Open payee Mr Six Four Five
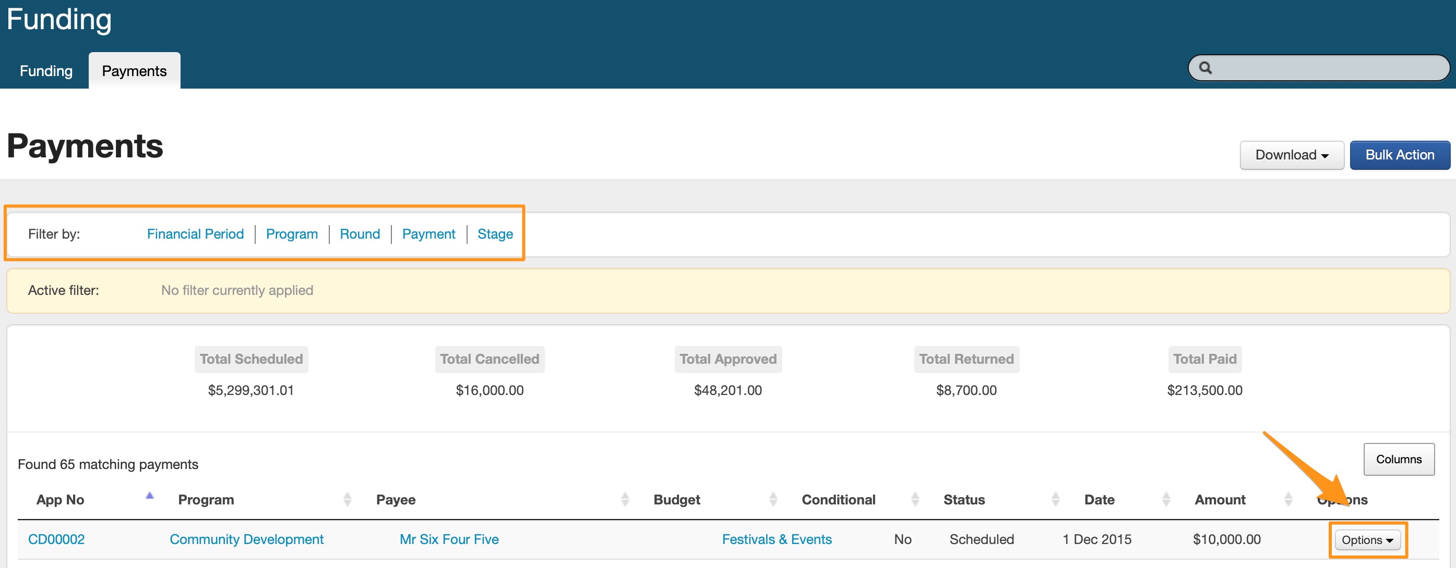Viewport: 1456px width, 568px height. tap(449, 539)
